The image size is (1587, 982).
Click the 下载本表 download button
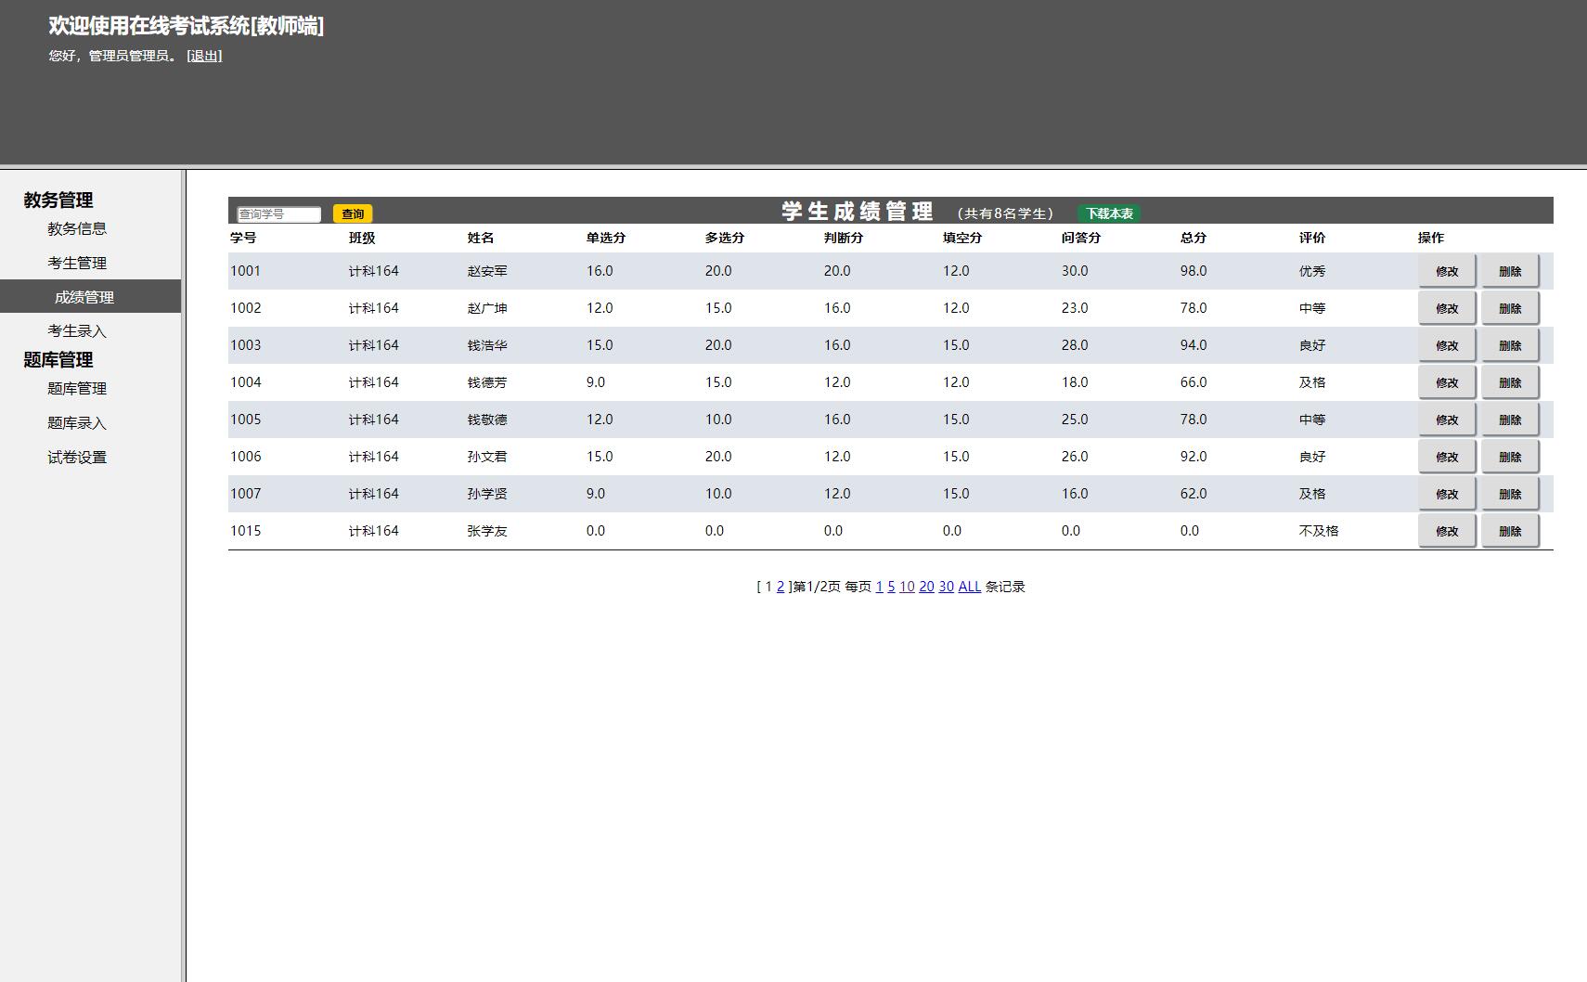(1109, 213)
